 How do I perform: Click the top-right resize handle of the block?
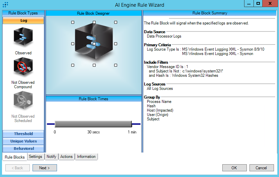(116, 22)
